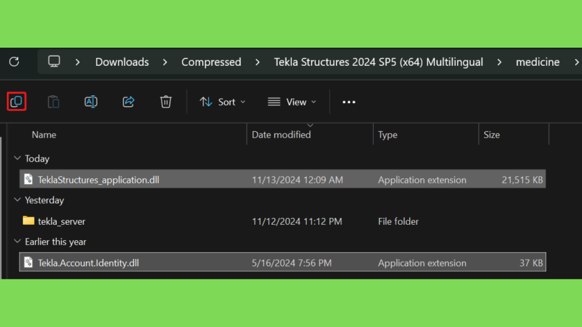Go to Downloads in breadcrumb path

point(122,62)
